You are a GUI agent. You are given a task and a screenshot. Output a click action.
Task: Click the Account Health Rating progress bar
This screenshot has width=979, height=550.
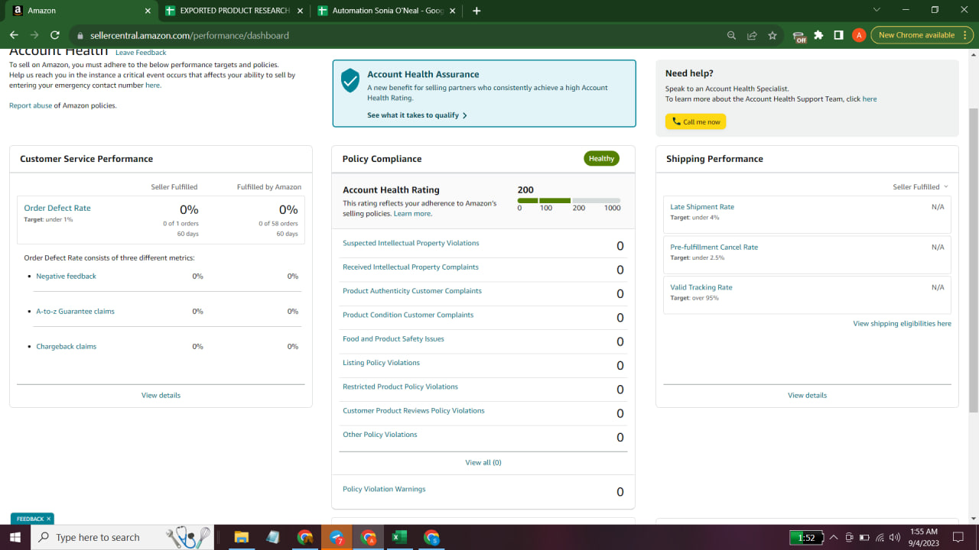click(569, 201)
